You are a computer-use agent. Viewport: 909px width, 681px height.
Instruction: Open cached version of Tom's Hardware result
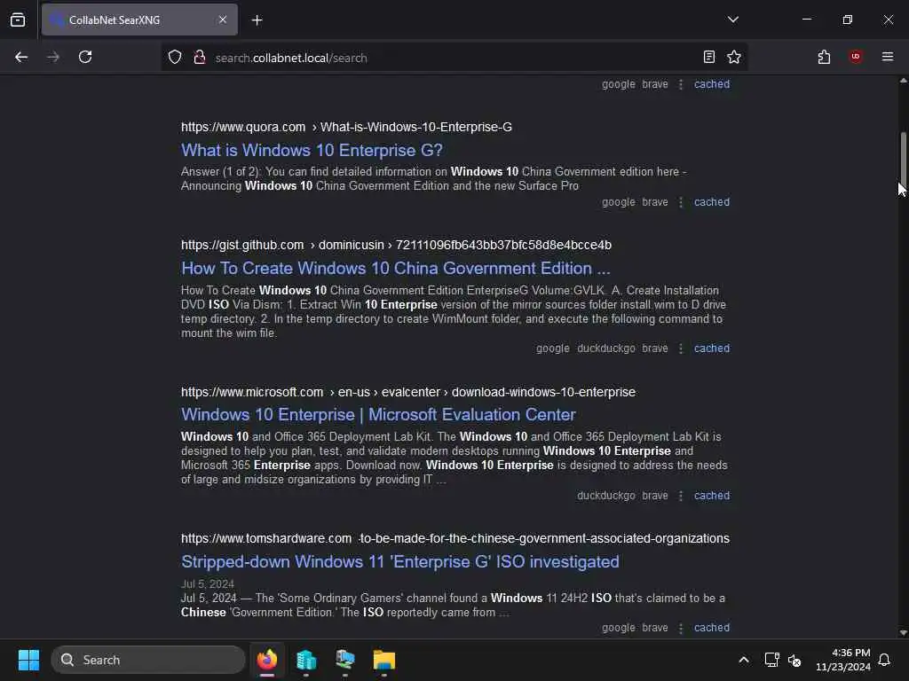(712, 628)
